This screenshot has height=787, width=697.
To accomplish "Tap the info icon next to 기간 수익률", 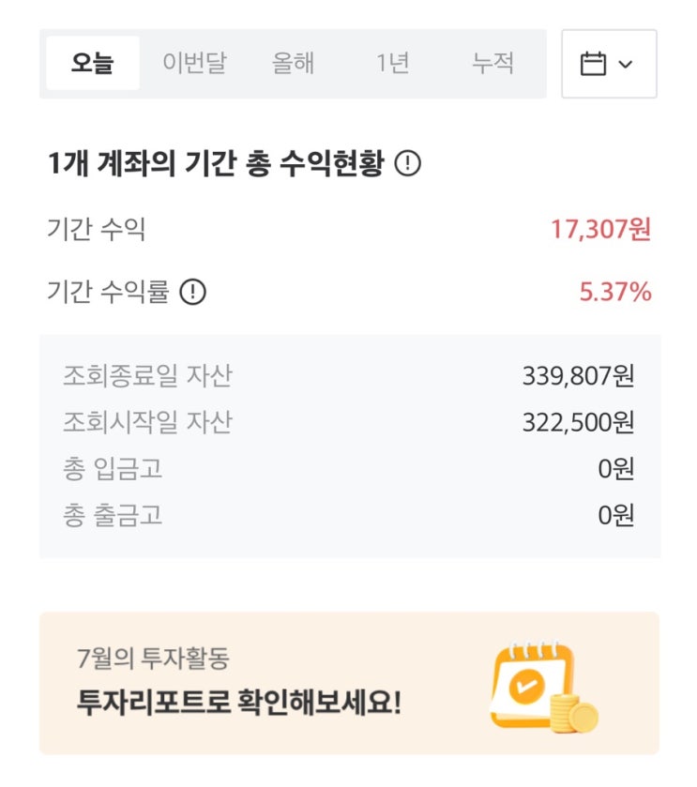I will point(192,293).
